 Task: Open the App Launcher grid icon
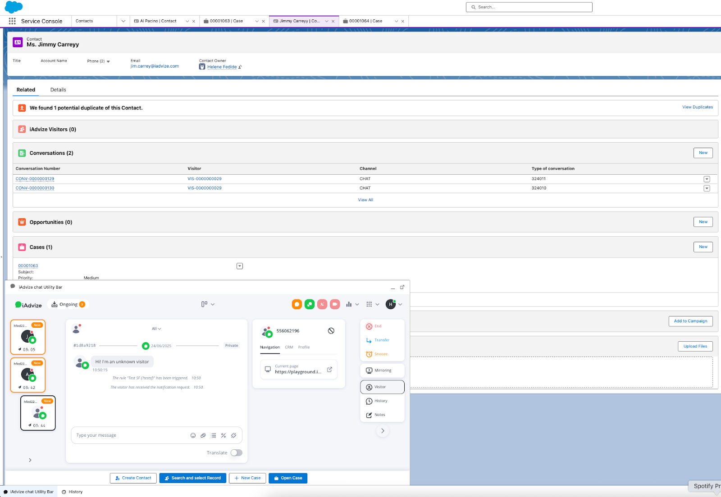coord(12,21)
